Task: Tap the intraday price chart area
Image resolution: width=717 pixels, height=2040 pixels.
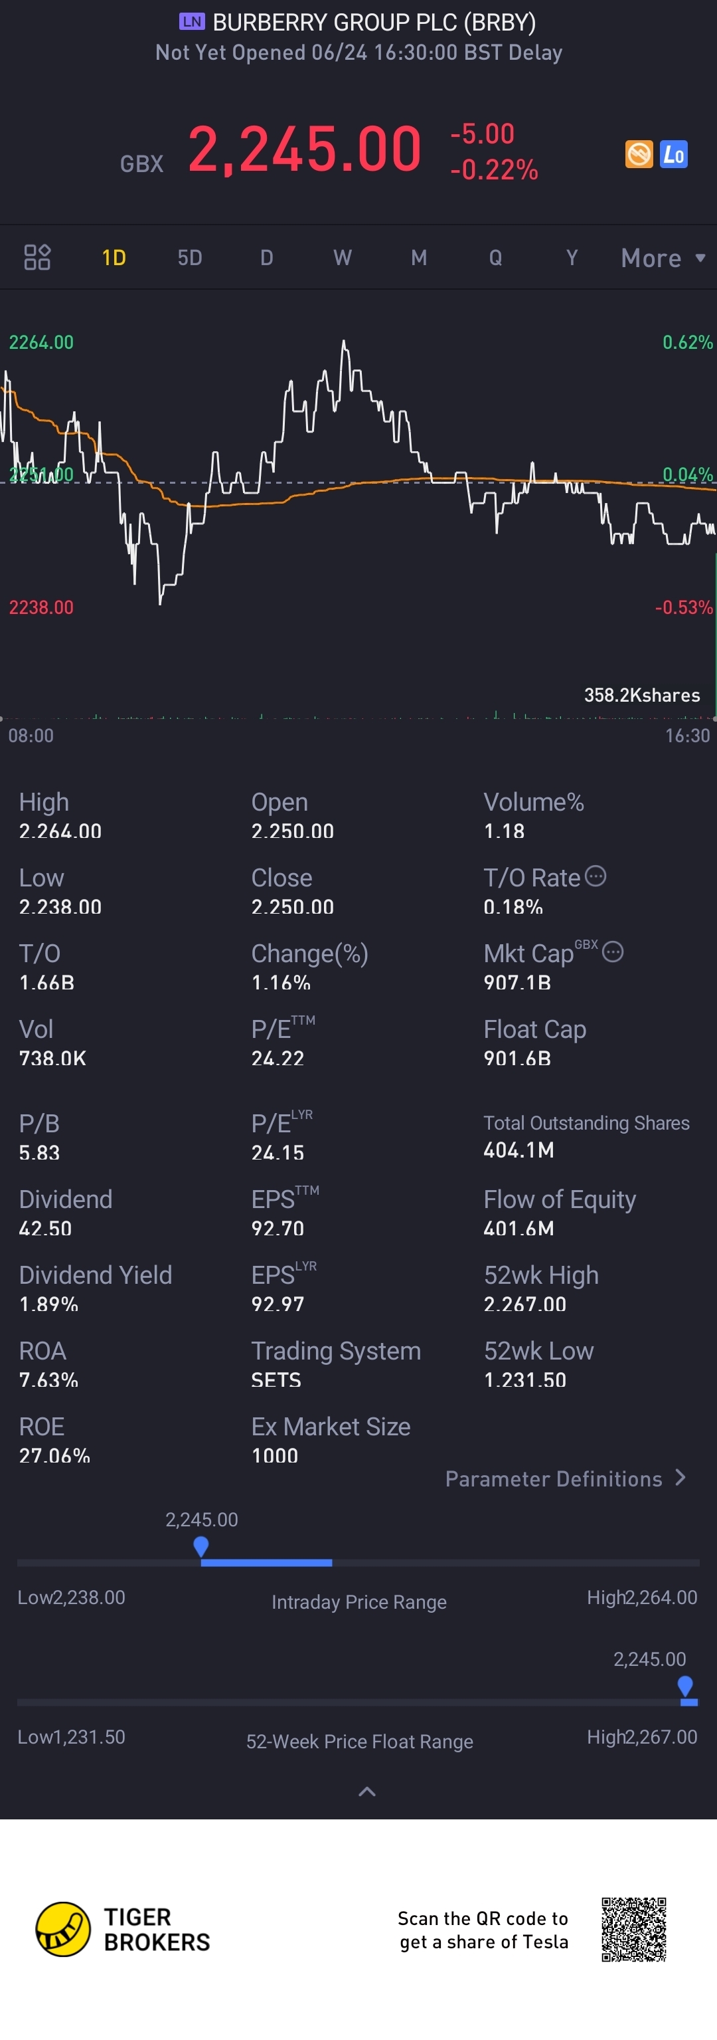Action: coord(358,507)
